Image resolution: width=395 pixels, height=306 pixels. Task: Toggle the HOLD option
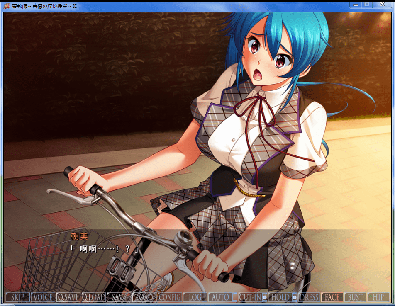[280, 297]
